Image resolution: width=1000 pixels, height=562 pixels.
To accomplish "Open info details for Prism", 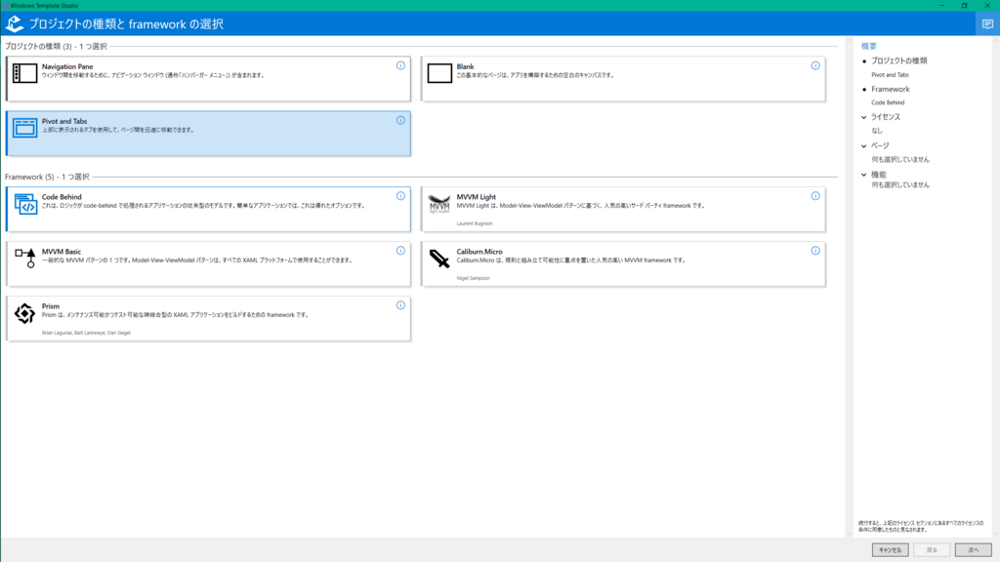I will (x=400, y=305).
